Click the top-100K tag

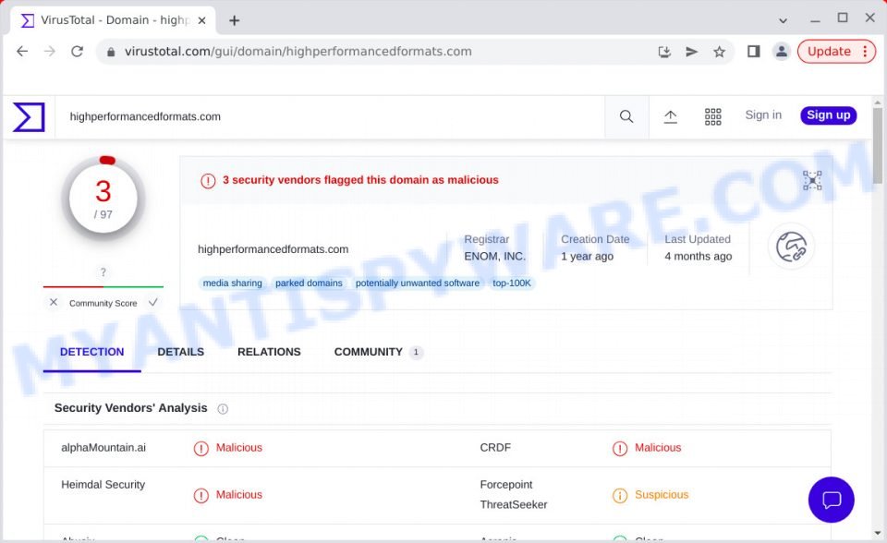[511, 283]
